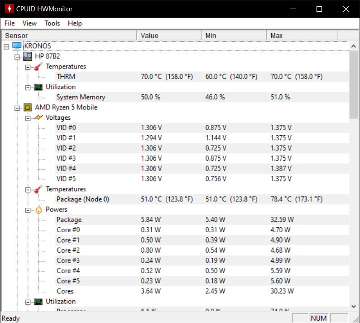
Task: Collapse Temperatures under HP 87B2
Action: (x=28, y=68)
